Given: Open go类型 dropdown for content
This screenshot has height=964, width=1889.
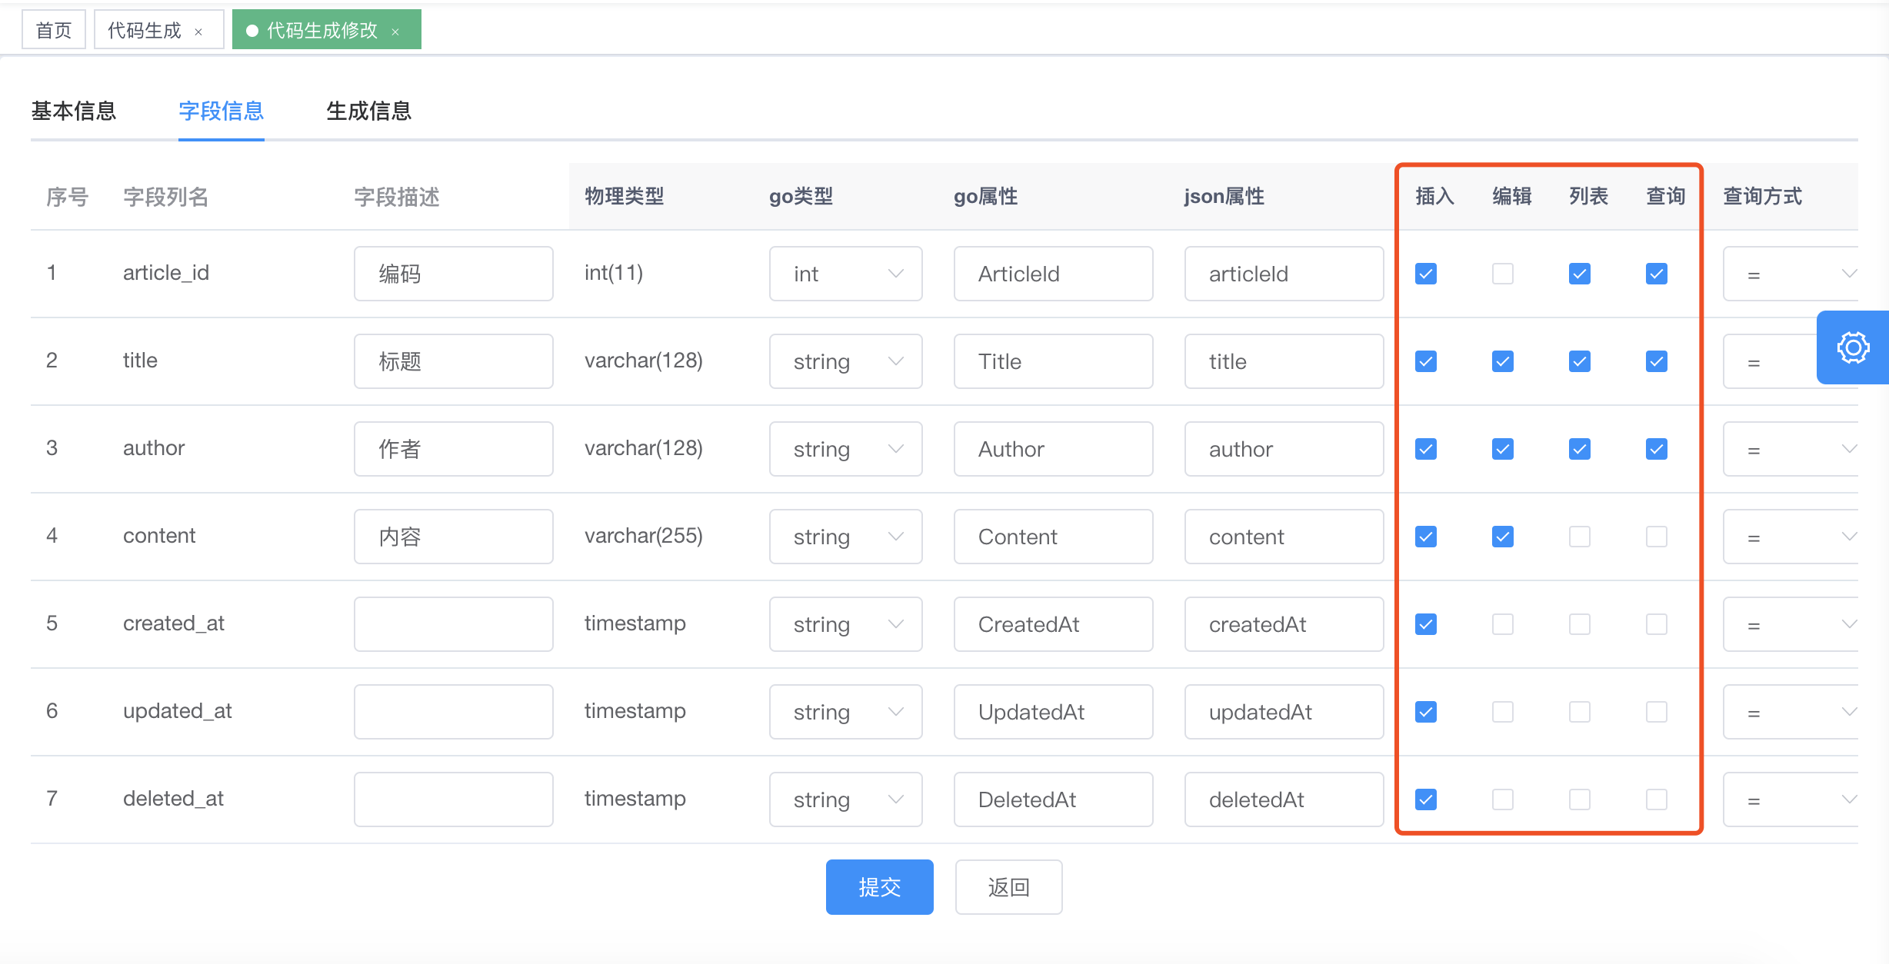Looking at the screenshot, I should point(846,537).
